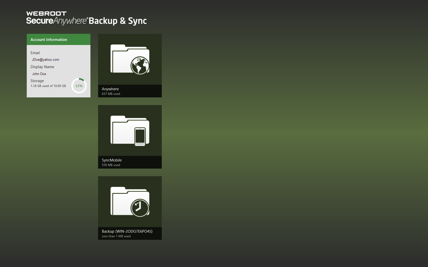Click the JDoe@yahoo.com email address
428x267 pixels.
click(x=46, y=60)
